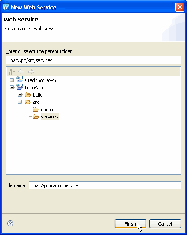Expand the build folder node

(20, 95)
